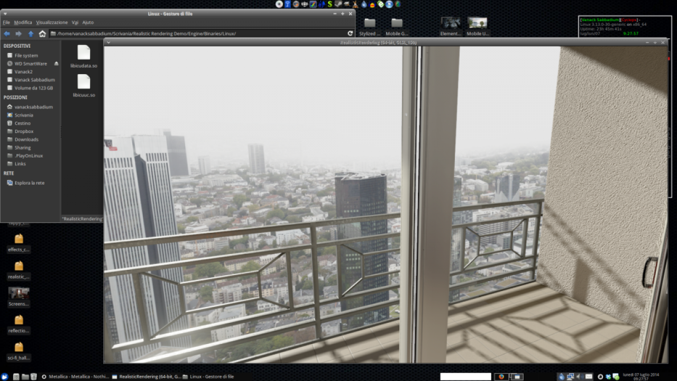
Task: Switch to RealisticRendering taskbar entry
Action: point(147,377)
